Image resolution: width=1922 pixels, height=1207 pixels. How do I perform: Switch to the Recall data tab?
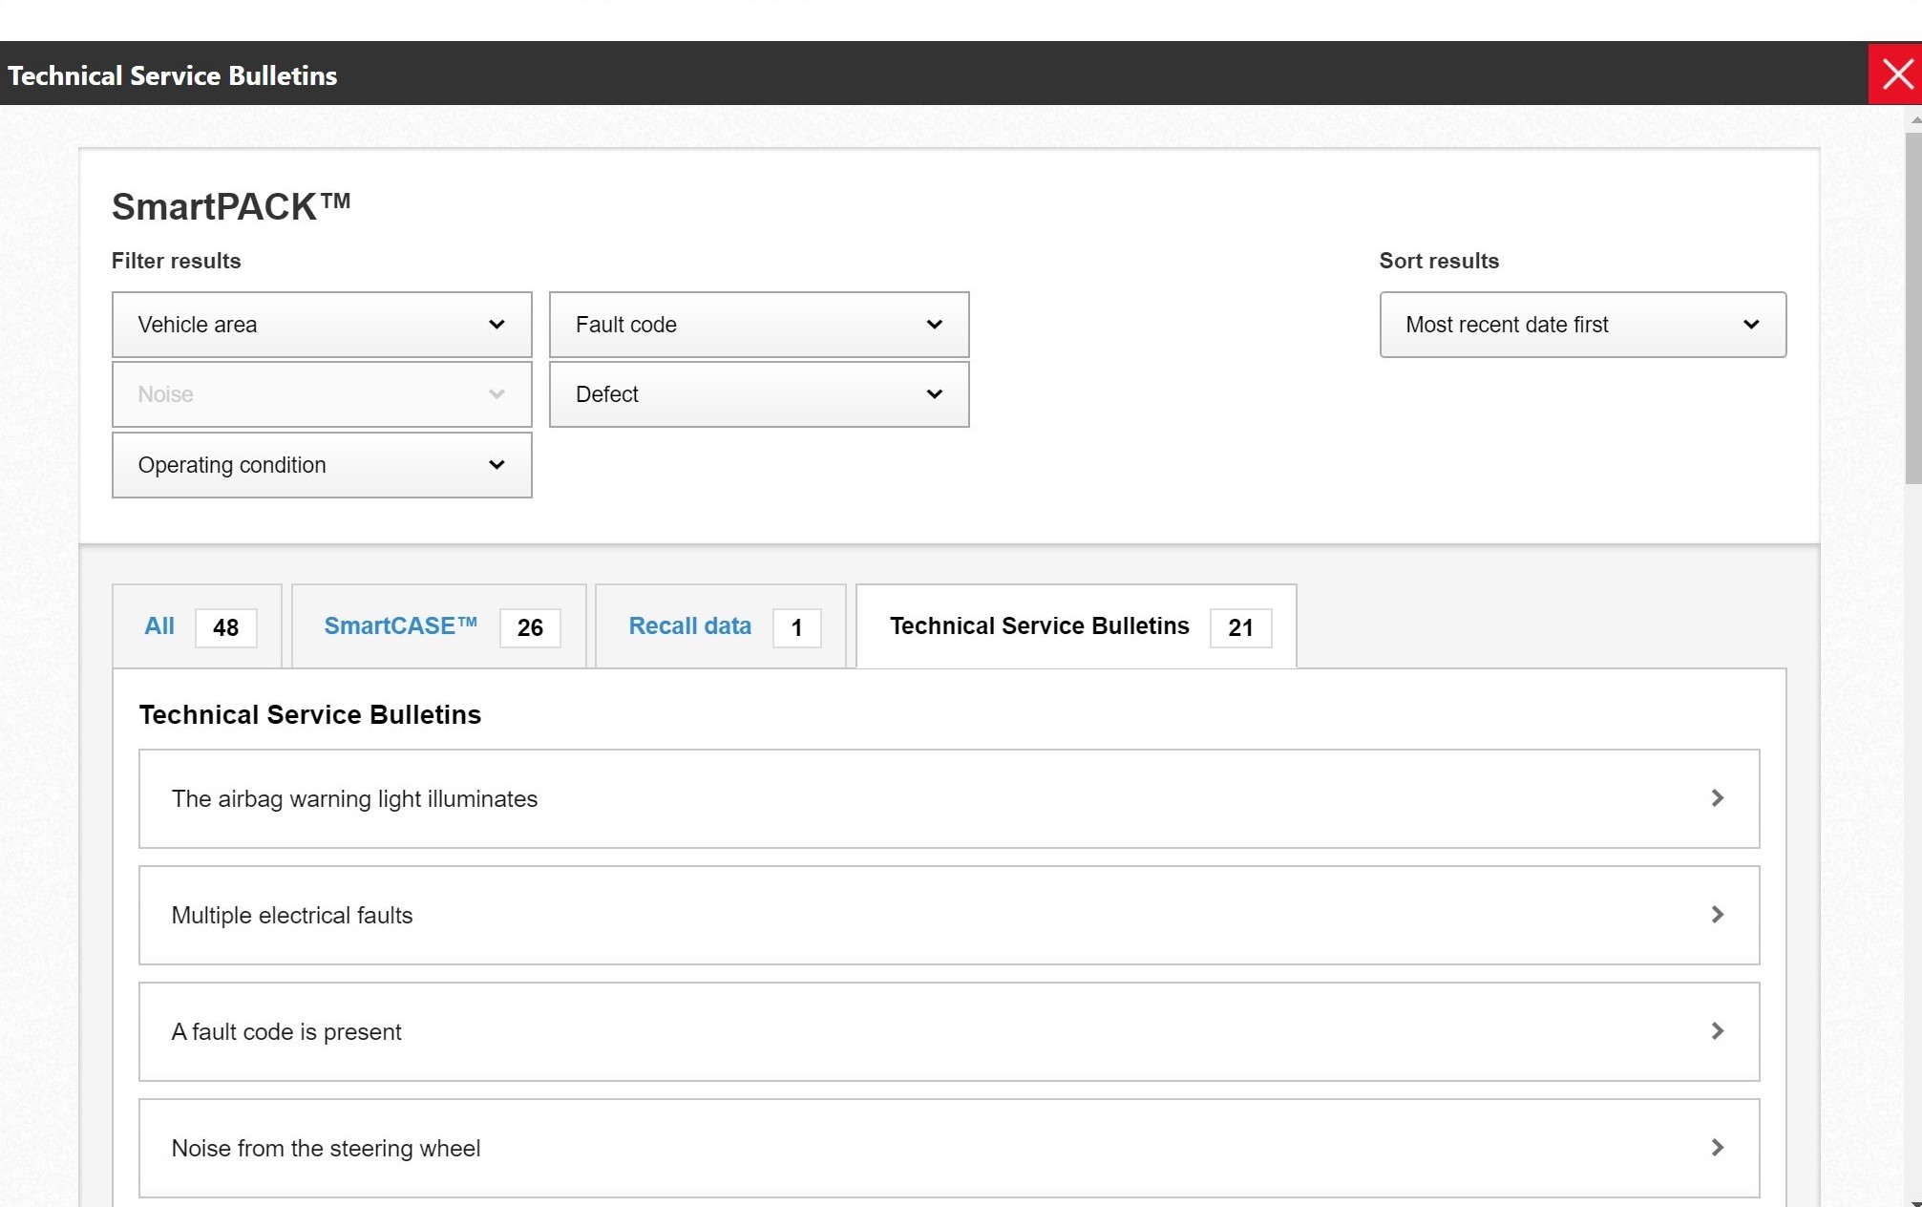coord(721,626)
